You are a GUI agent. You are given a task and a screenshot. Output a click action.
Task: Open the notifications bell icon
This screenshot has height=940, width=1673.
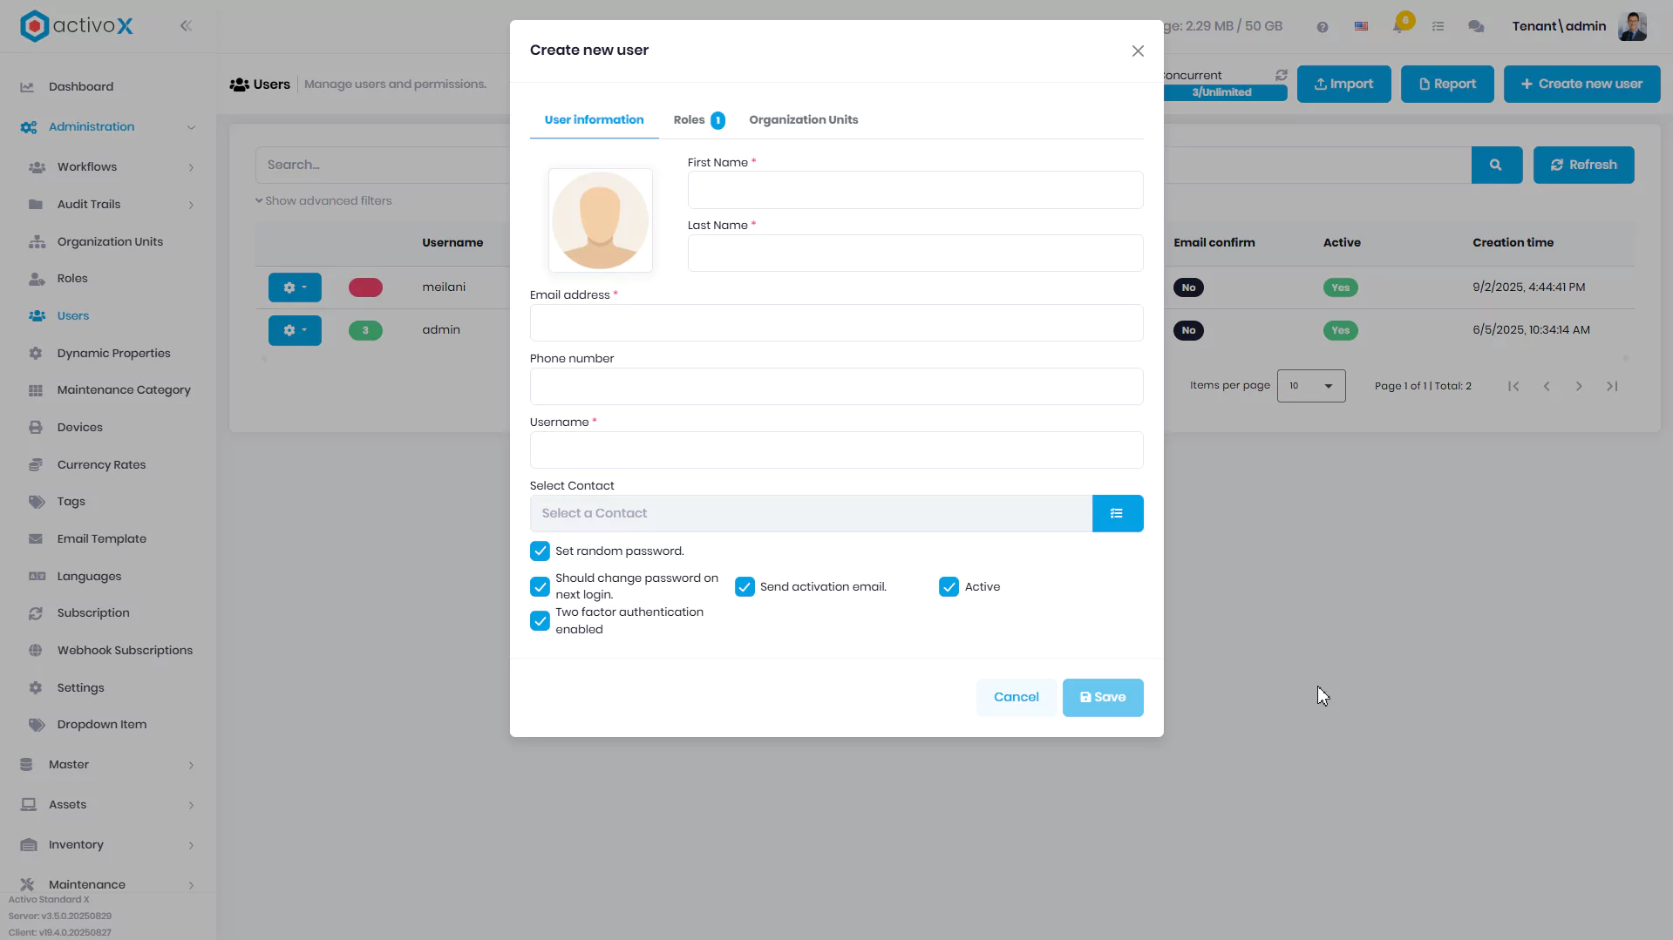[1399, 26]
